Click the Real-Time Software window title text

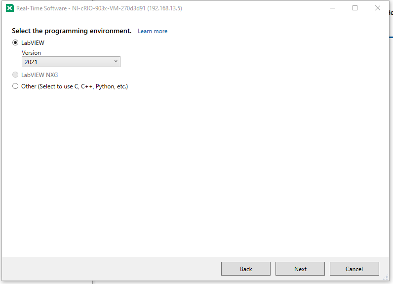click(99, 8)
